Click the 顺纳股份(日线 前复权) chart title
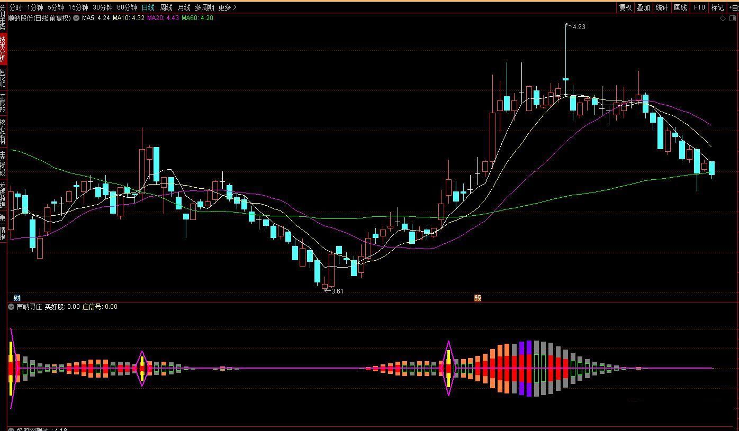Screen dimensions: 739x431 coord(39,18)
